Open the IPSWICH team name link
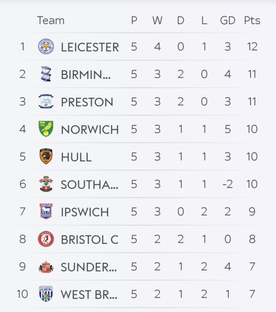Image resolution: width=276 pixels, height=312 pixels. tap(85, 212)
